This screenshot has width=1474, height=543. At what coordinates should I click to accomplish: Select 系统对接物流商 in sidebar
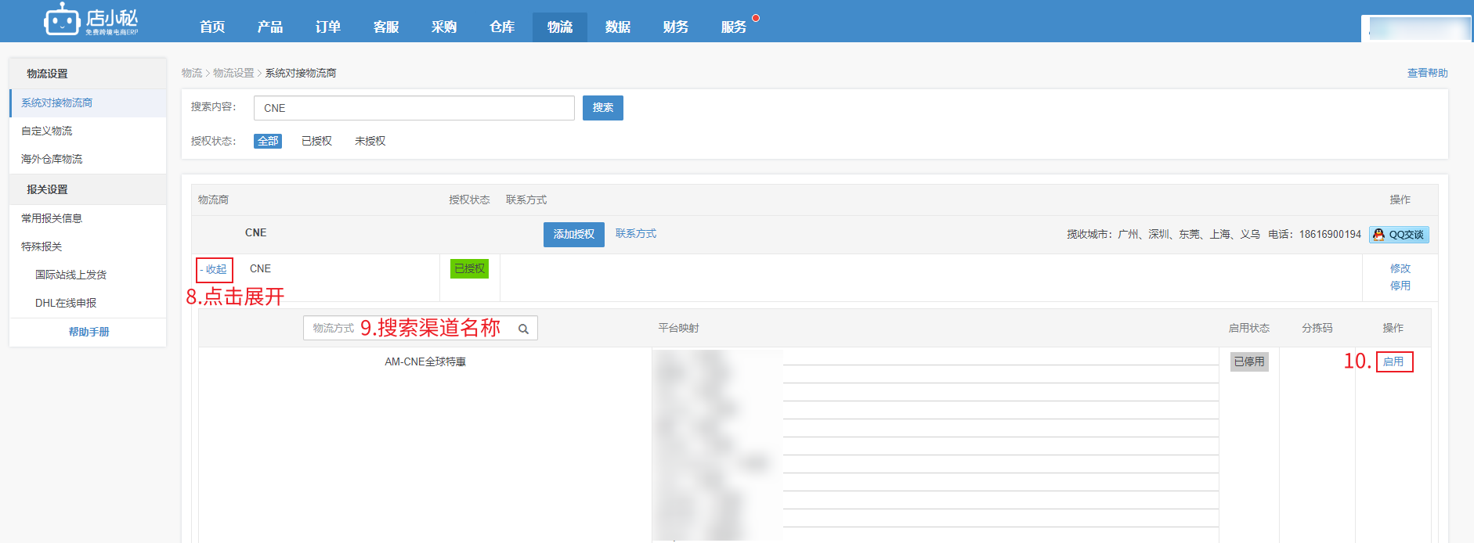(x=88, y=103)
